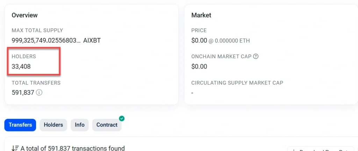Click the $0.00 price value

point(199,40)
